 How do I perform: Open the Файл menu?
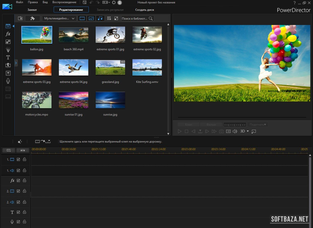(19, 2)
